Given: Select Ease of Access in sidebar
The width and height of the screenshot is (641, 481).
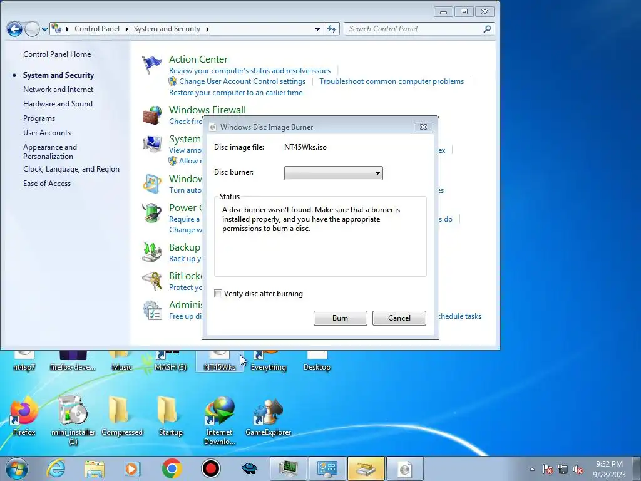Looking at the screenshot, I should click(46, 184).
